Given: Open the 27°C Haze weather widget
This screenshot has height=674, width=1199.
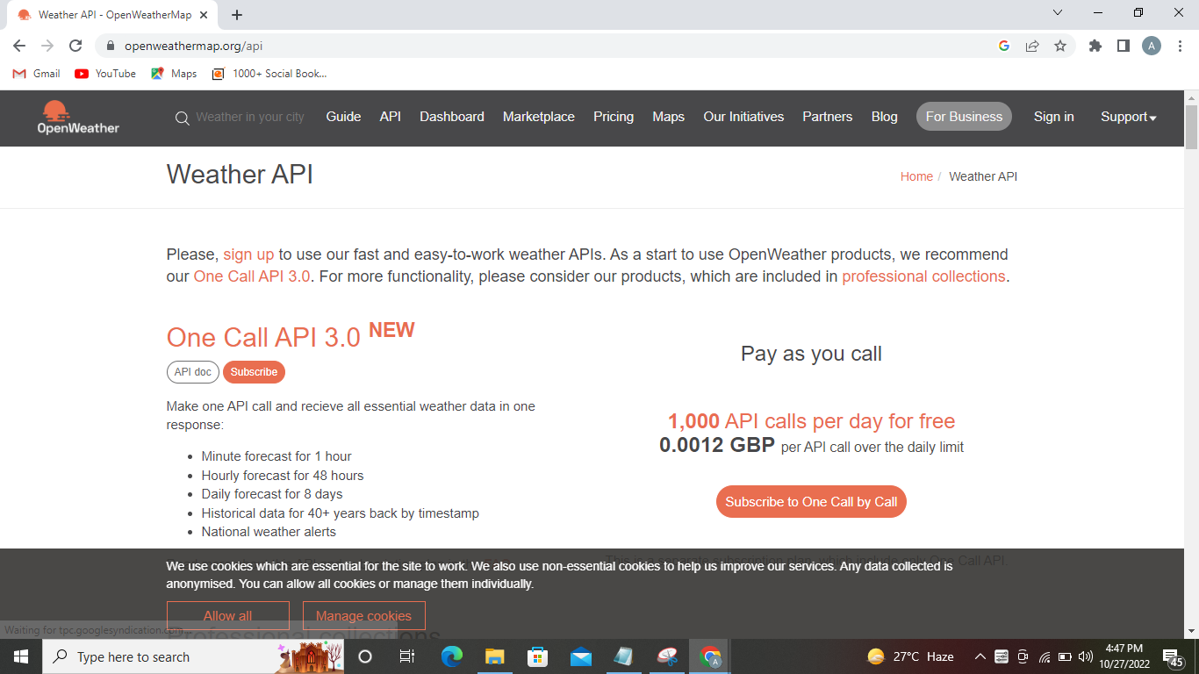Looking at the screenshot, I should (910, 656).
